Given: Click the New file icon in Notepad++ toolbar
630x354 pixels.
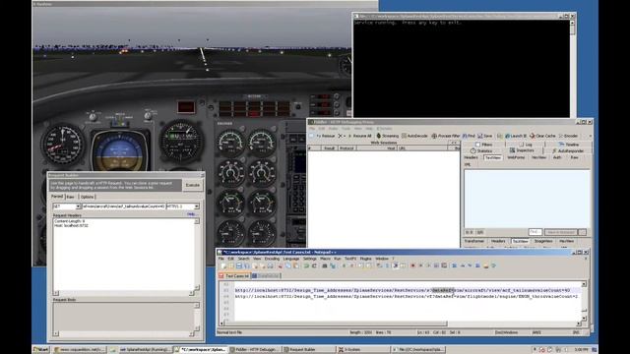Looking at the screenshot, I should (x=223, y=265).
